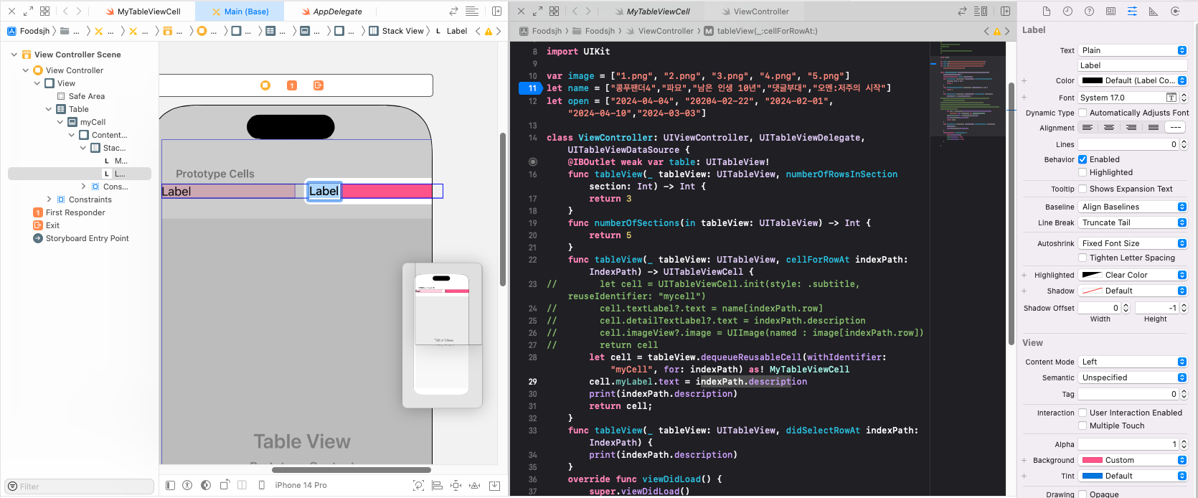
Task: Click the warning triangle in code jump bar
Action: (x=996, y=31)
